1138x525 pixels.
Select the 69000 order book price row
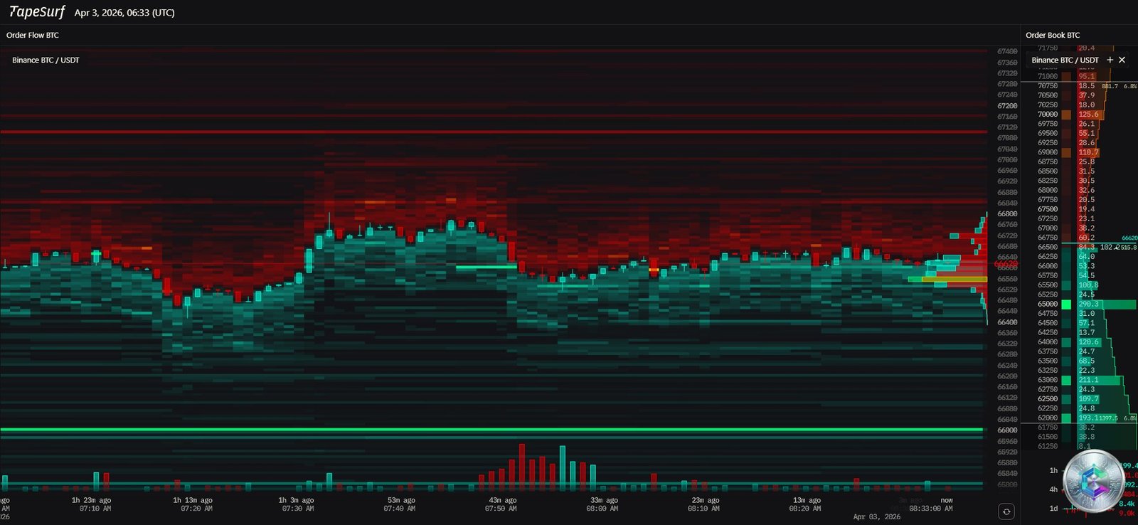(1079, 152)
